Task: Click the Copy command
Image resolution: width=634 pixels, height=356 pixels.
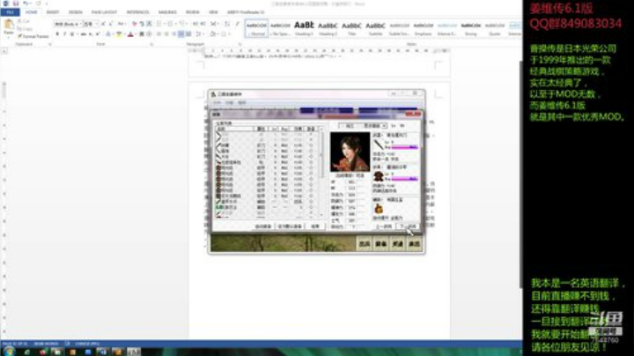Action: 25,29
